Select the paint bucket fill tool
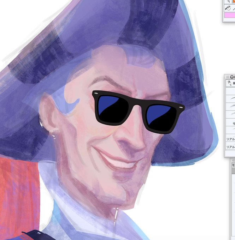The width and height of the screenshot is (235, 240). coord(228,8)
